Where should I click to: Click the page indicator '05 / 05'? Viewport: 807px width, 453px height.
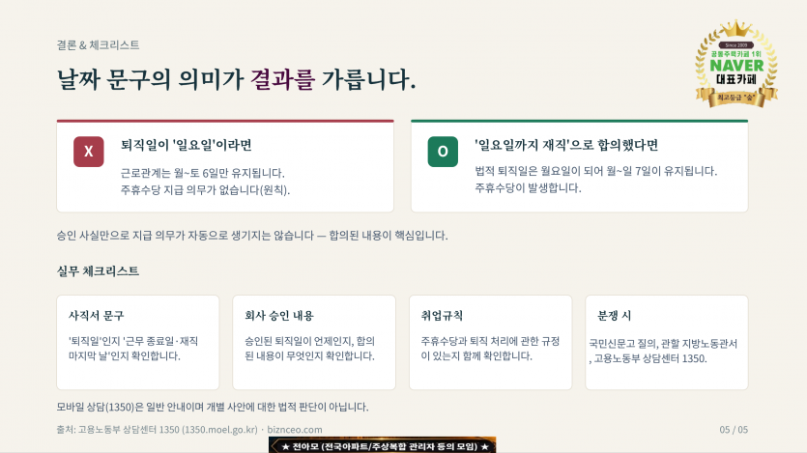click(x=734, y=430)
